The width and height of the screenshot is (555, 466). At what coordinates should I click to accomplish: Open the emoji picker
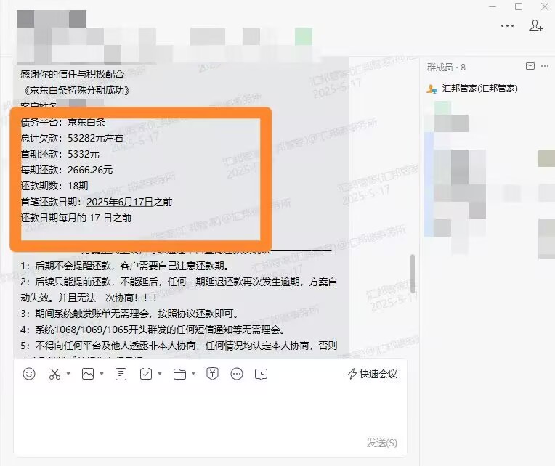point(29,374)
